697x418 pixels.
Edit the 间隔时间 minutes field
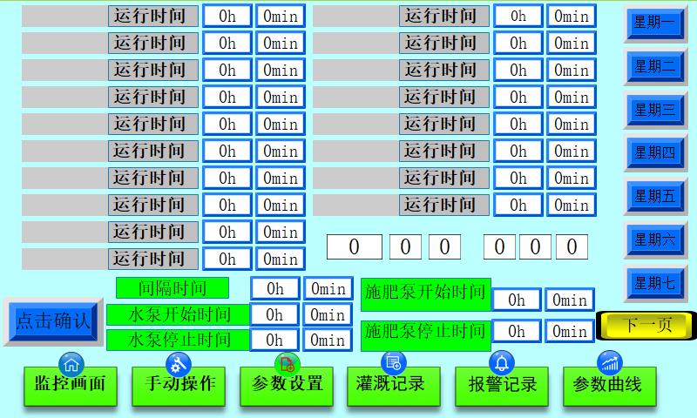pyautogui.click(x=328, y=289)
